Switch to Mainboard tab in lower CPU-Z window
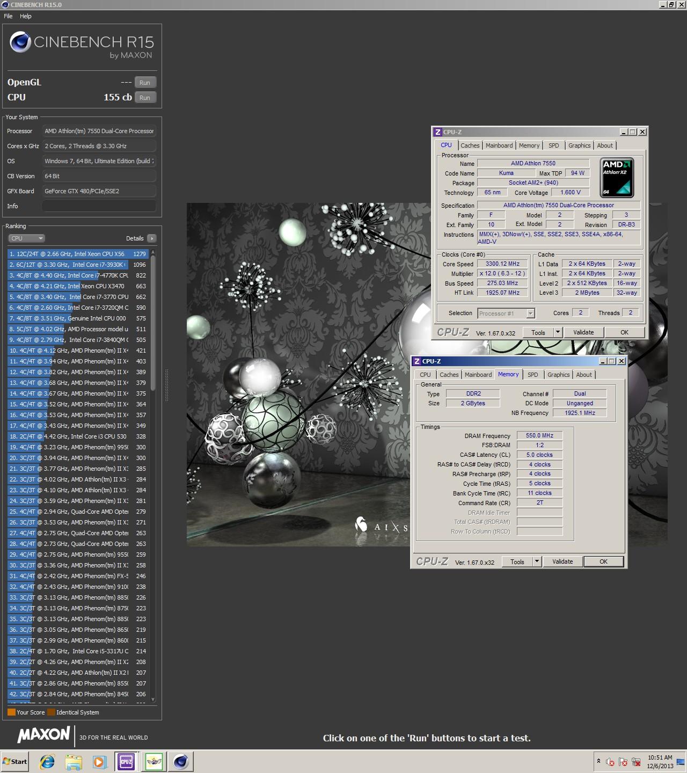Image resolution: width=687 pixels, height=773 pixels. (x=478, y=375)
